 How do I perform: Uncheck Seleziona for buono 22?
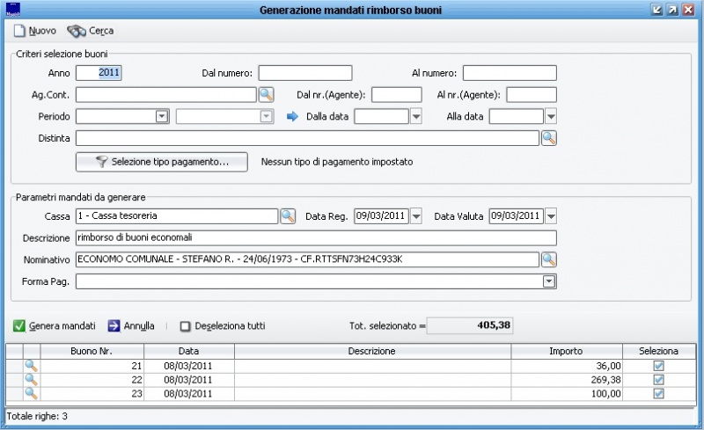[658, 380]
